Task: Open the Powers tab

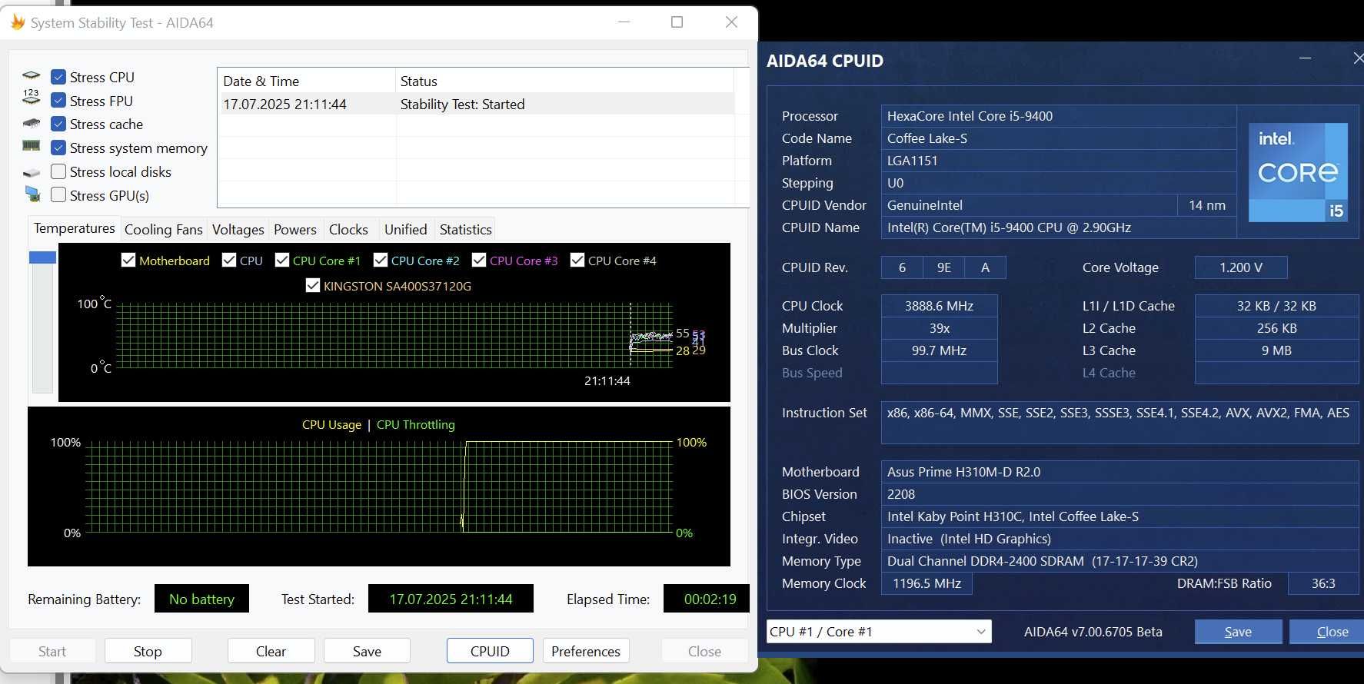Action: [295, 230]
